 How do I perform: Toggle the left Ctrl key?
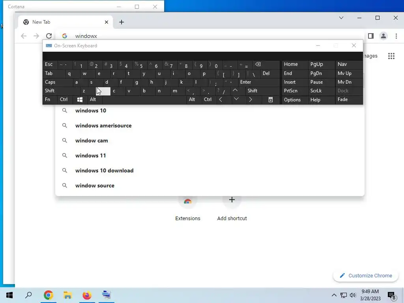pos(65,99)
